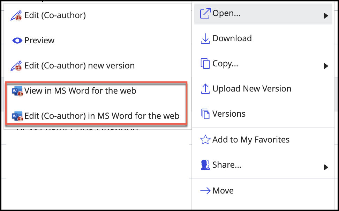Click the people icon next to Share
Image resolution: width=339 pixels, height=211 pixels.
[x=205, y=165]
